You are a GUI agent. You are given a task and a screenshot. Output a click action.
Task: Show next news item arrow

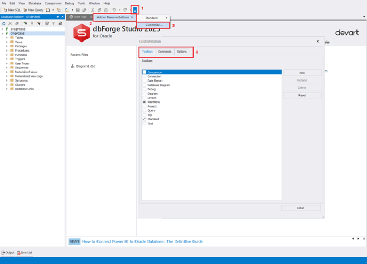click(358, 239)
